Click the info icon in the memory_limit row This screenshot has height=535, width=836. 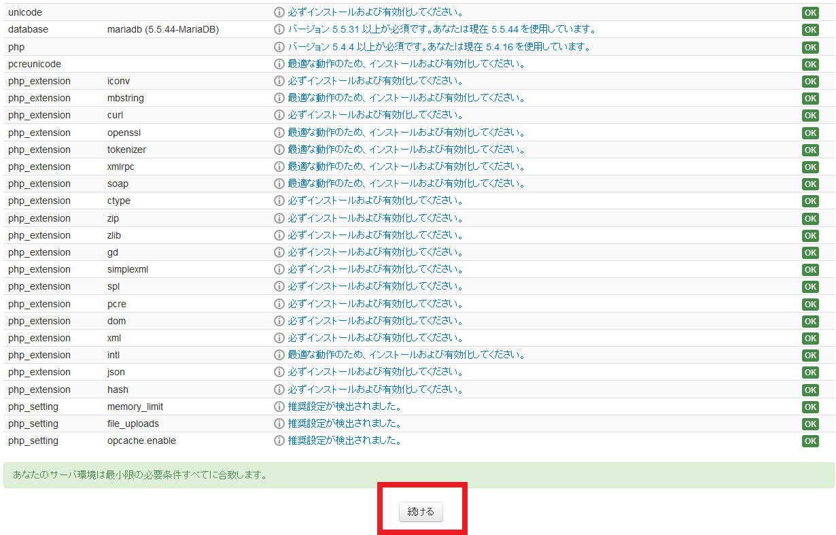(x=279, y=407)
